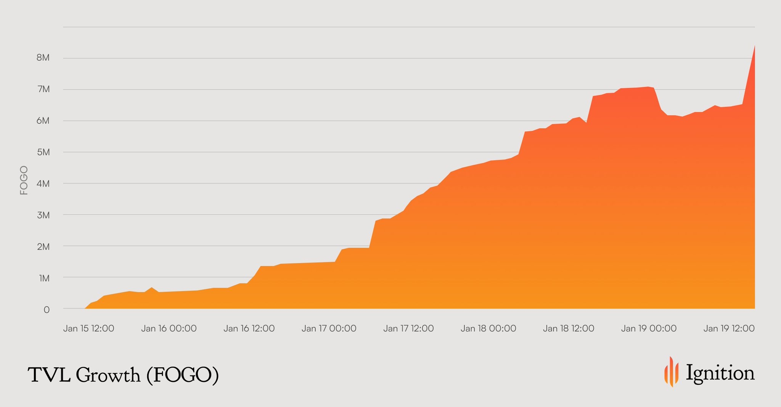Click the 7M y-axis label
781x407 pixels.
pyautogui.click(x=43, y=89)
